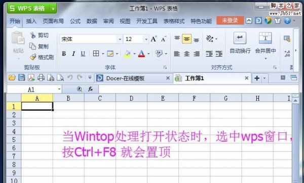The height and width of the screenshot is (183, 304).
Task: Open quick access toolbar customize arrow
Action: tap(90, 78)
